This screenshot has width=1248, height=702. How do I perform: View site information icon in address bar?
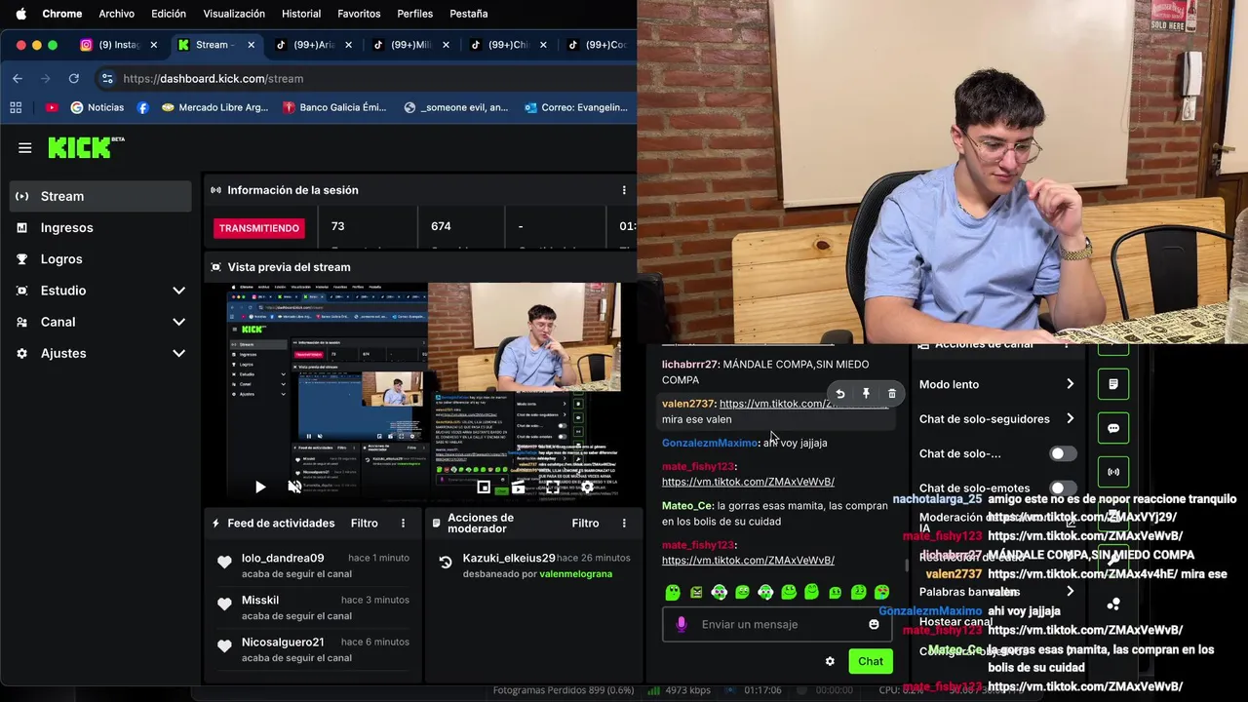107,78
